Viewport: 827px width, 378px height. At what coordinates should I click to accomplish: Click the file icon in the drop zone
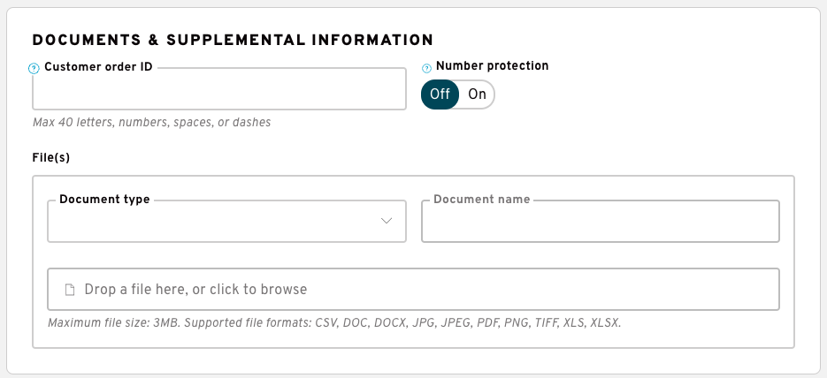70,290
